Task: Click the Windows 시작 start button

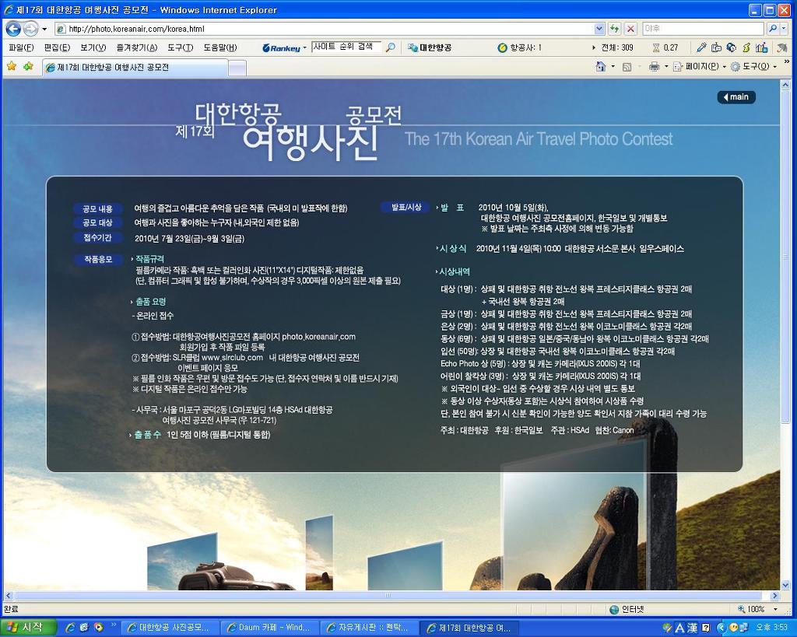Action: click(x=28, y=628)
